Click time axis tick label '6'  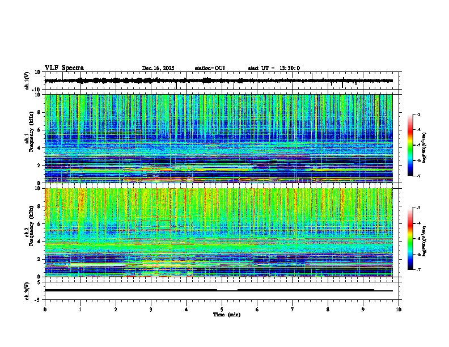pyautogui.click(x=257, y=310)
